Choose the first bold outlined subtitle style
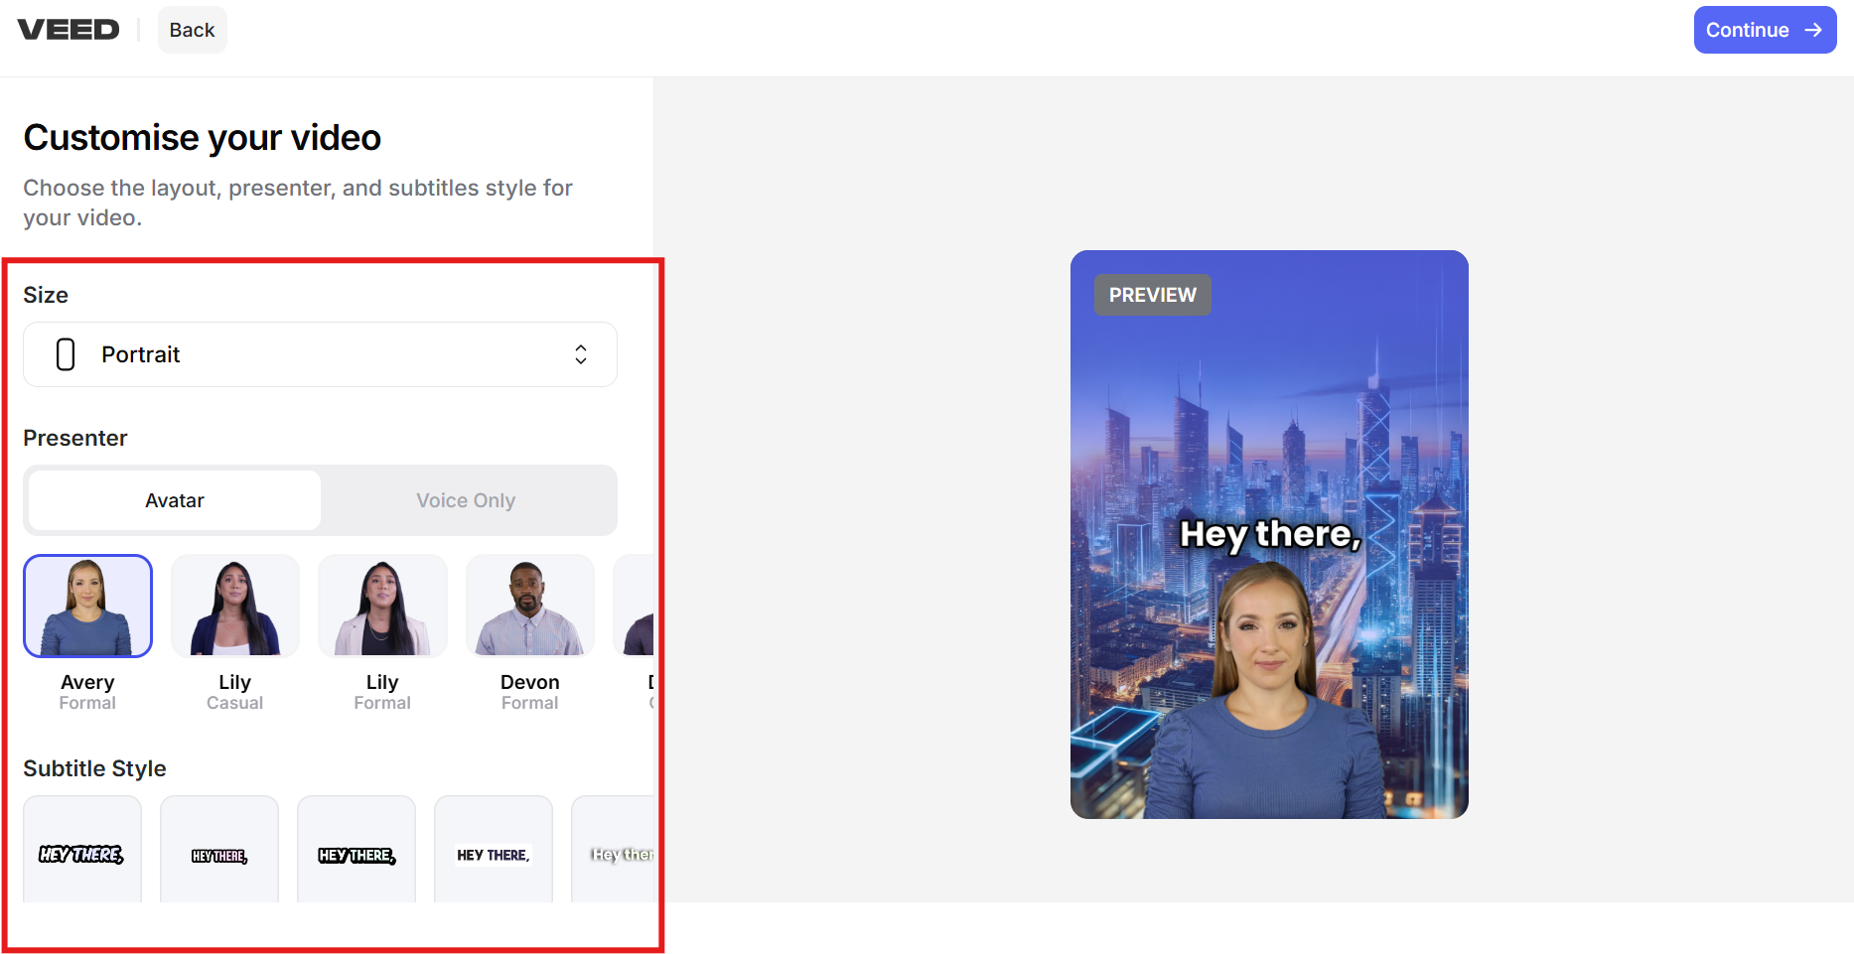The image size is (1854, 954). click(x=81, y=854)
